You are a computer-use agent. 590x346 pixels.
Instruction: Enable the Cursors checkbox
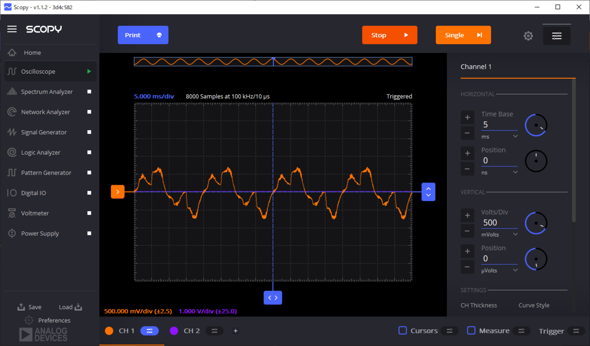tap(402, 330)
